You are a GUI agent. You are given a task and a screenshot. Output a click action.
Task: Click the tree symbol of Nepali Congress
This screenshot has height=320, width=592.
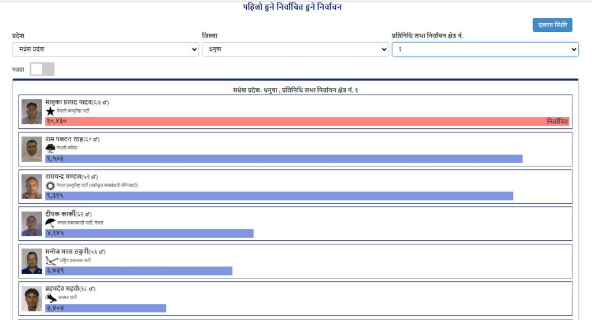(50, 148)
